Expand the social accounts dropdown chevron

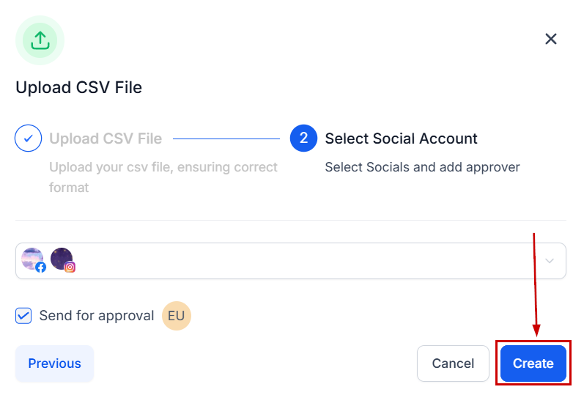550,261
